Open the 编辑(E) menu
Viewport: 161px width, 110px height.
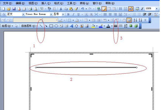[20, 3]
